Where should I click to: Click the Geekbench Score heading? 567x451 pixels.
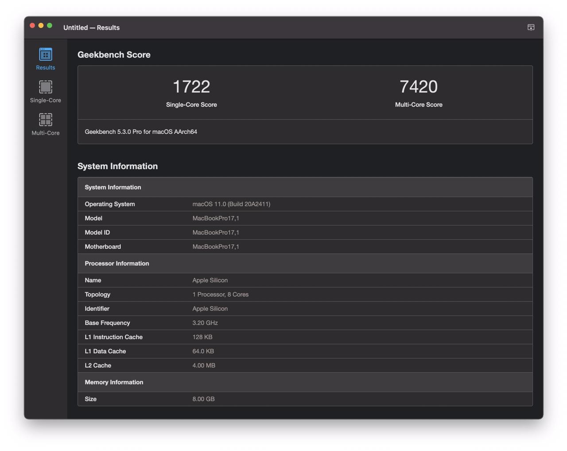pyautogui.click(x=114, y=54)
